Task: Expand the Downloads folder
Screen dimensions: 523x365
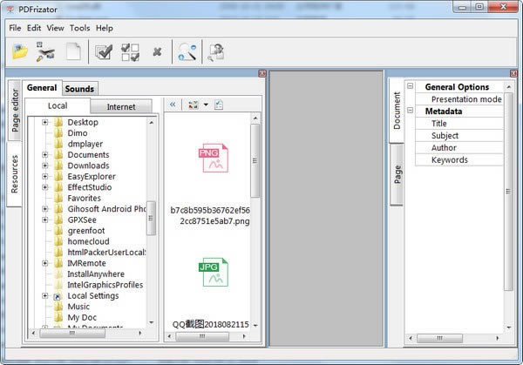Action: click(x=45, y=166)
